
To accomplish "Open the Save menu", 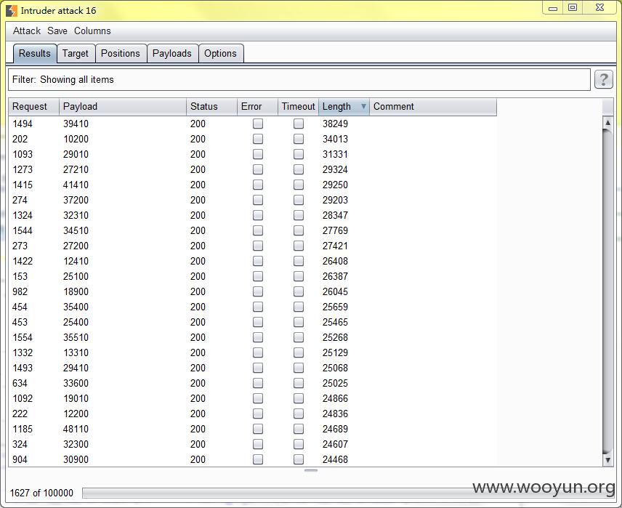I will coord(57,31).
